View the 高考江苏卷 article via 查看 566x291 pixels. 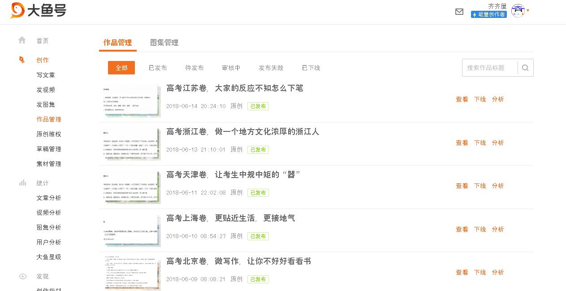pyautogui.click(x=462, y=99)
